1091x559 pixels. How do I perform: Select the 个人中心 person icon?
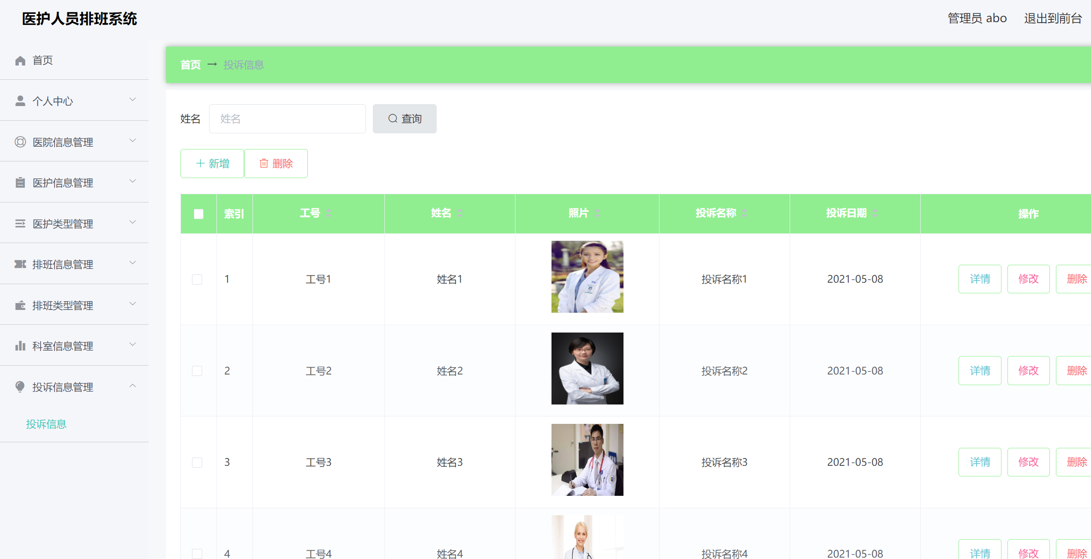coord(20,100)
